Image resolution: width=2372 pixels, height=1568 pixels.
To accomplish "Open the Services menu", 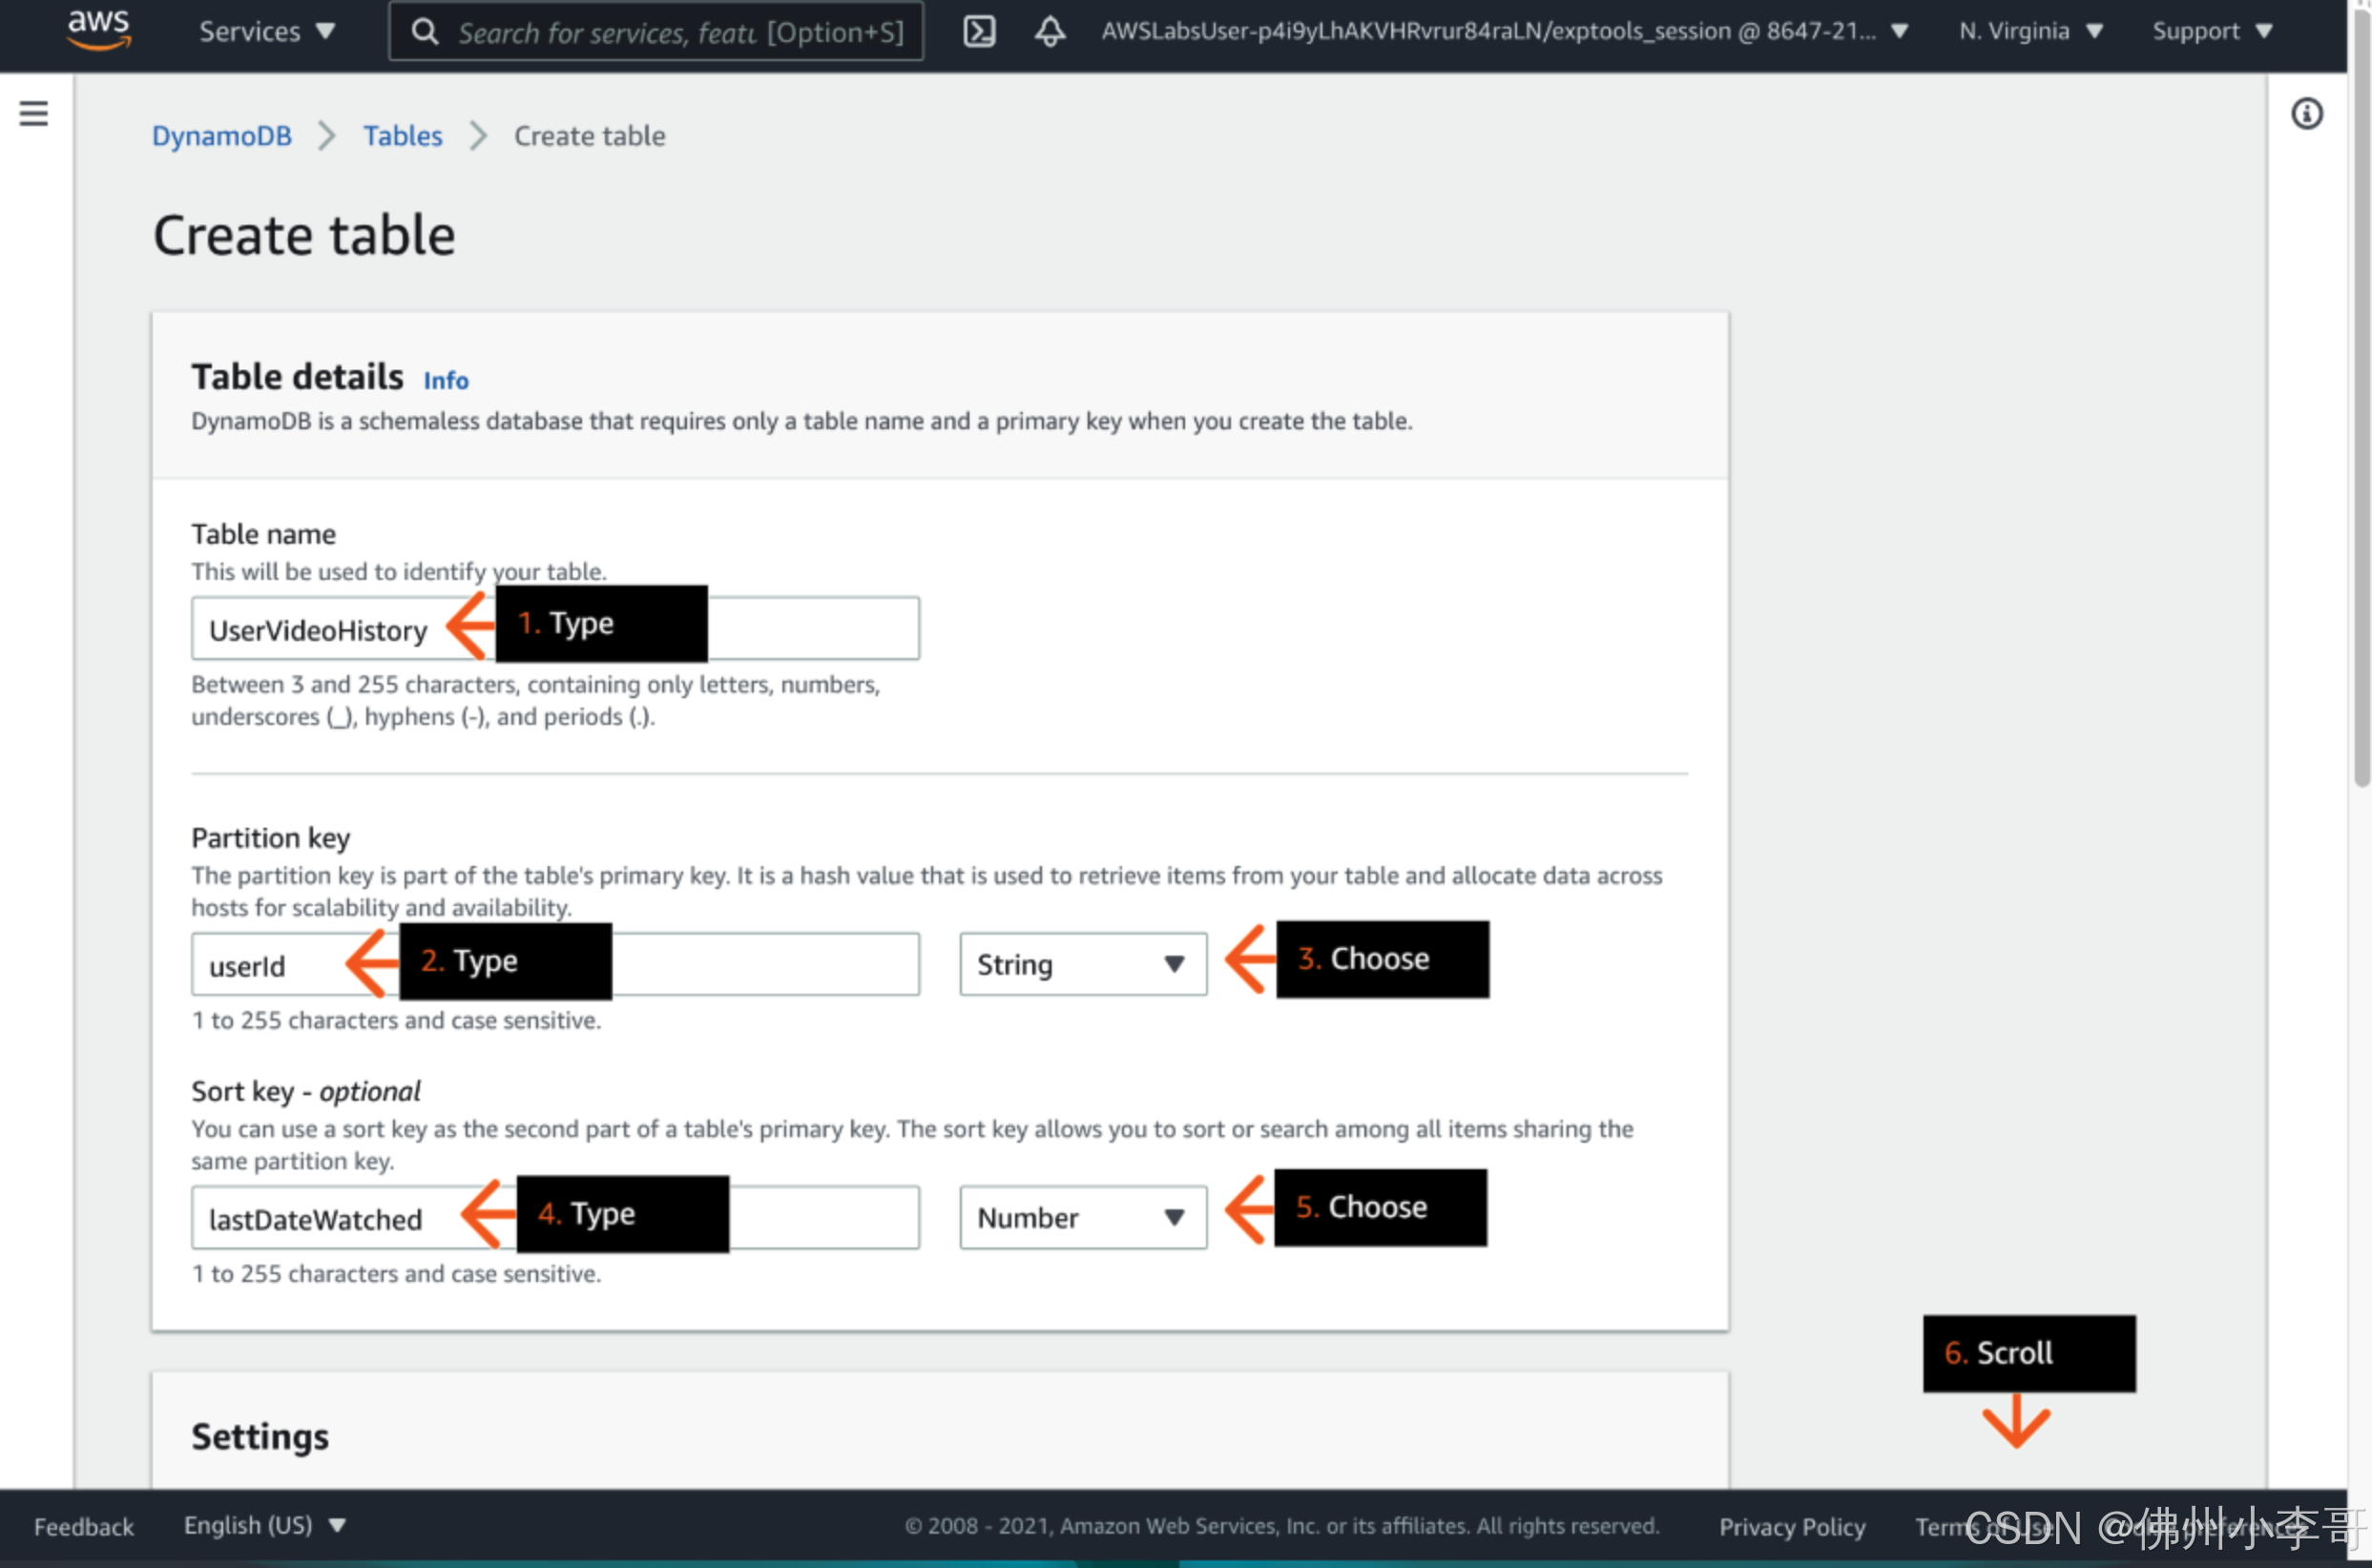I will [267, 31].
